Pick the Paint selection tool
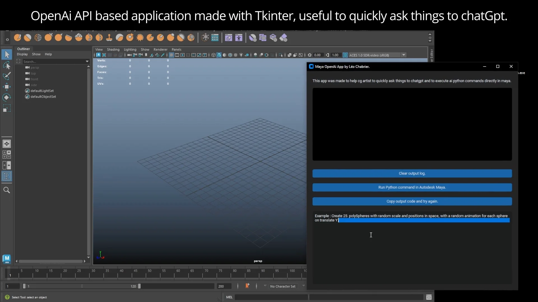The height and width of the screenshot is (302, 538). [7, 76]
